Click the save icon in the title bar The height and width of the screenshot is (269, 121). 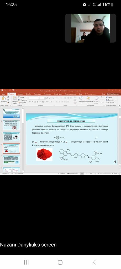click(2, 90)
